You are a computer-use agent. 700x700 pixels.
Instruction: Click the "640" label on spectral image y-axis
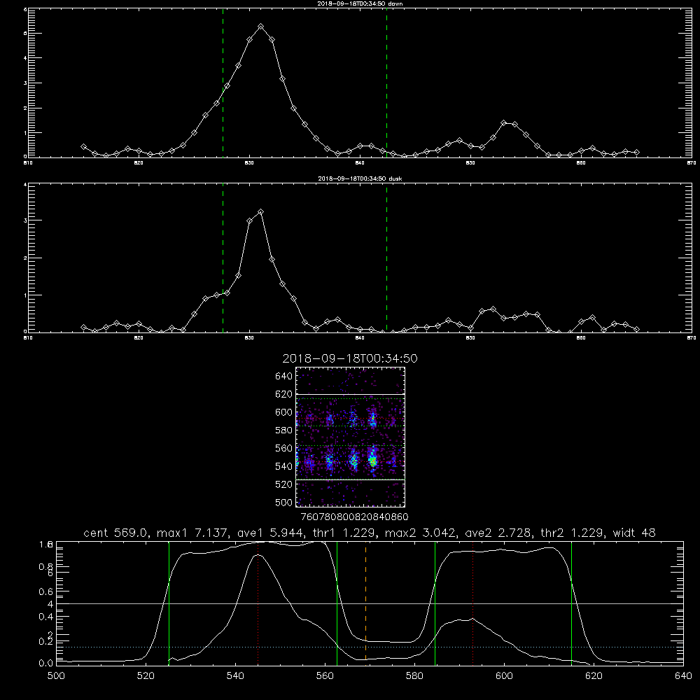pos(284,377)
